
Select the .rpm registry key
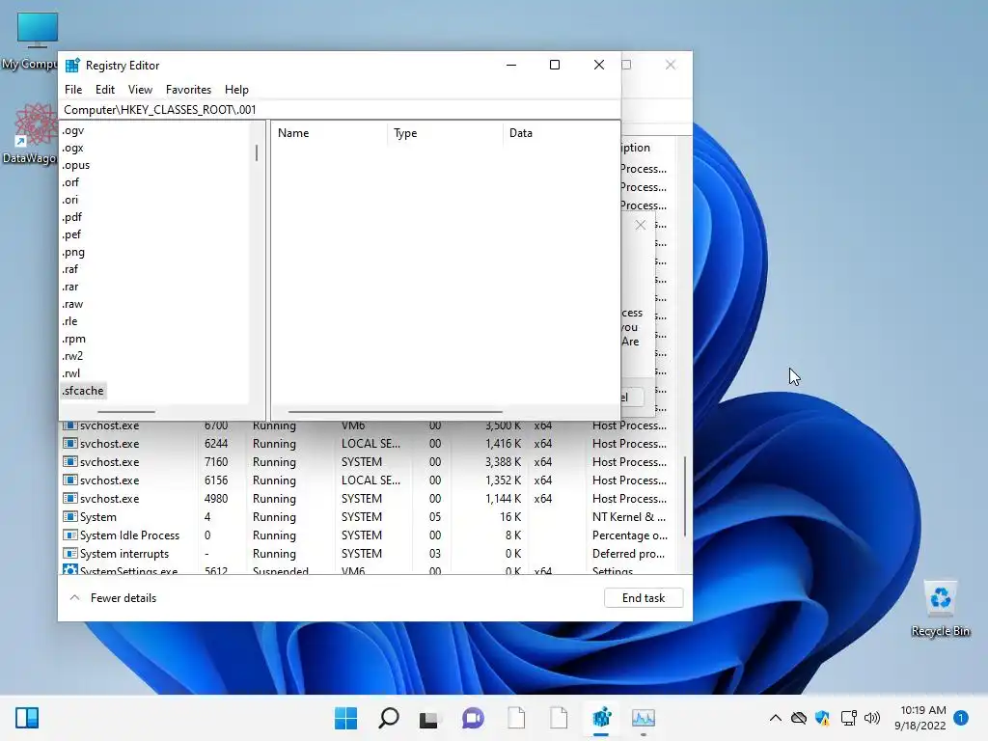(x=73, y=339)
